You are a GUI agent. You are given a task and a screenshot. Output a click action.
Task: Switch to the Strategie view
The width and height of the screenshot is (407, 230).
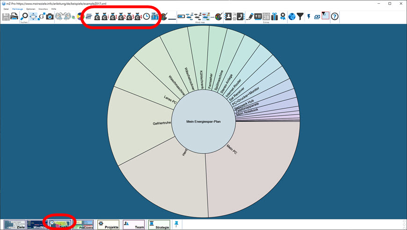159,224
